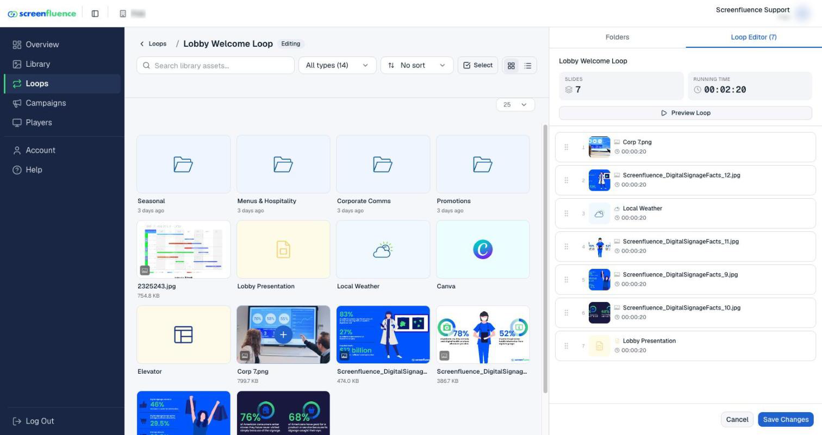Click the Lobby Presentation asset tile
The width and height of the screenshot is (822, 435).
(283, 249)
